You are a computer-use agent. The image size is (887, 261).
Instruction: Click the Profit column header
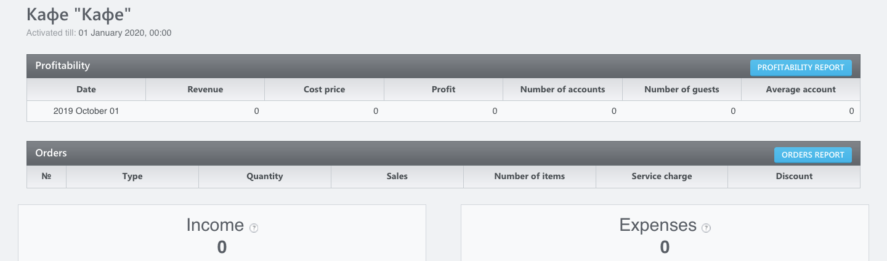pos(443,89)
